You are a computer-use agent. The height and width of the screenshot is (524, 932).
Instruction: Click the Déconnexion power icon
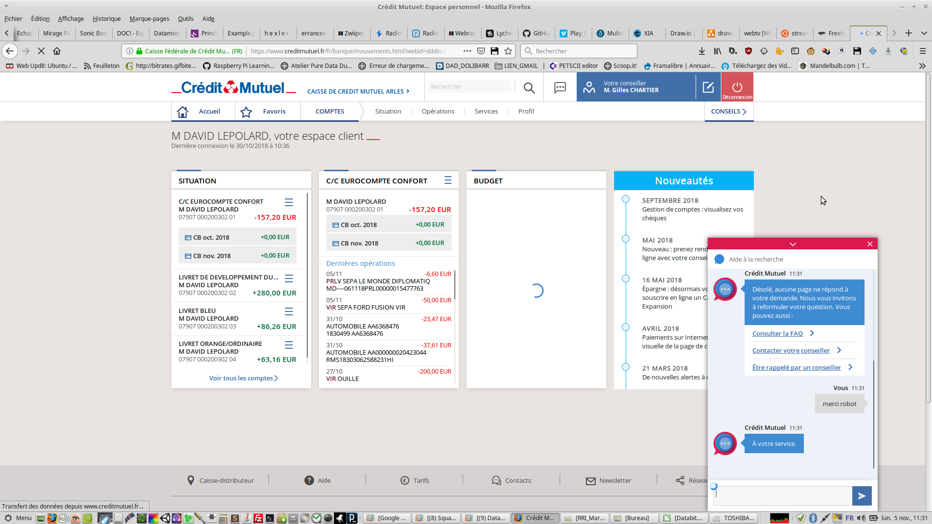click(737, 87)
